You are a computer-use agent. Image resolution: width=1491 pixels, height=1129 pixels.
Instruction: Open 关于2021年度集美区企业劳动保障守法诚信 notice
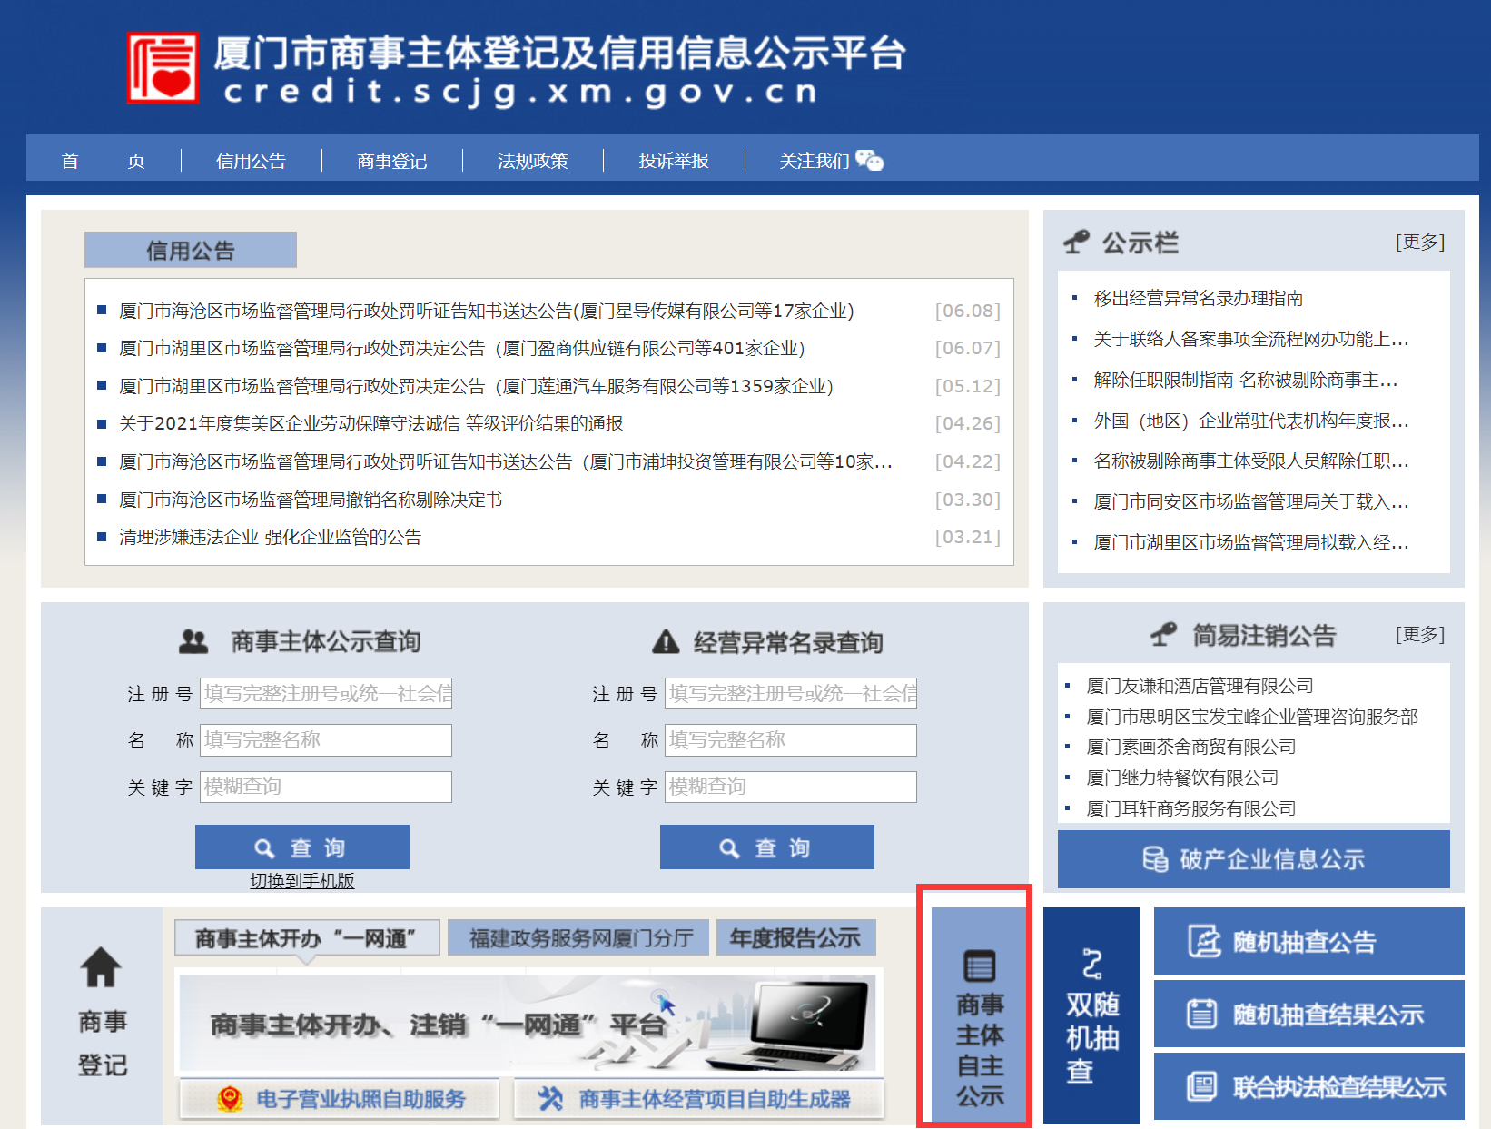pyautogui.click(x=371, y=423)
